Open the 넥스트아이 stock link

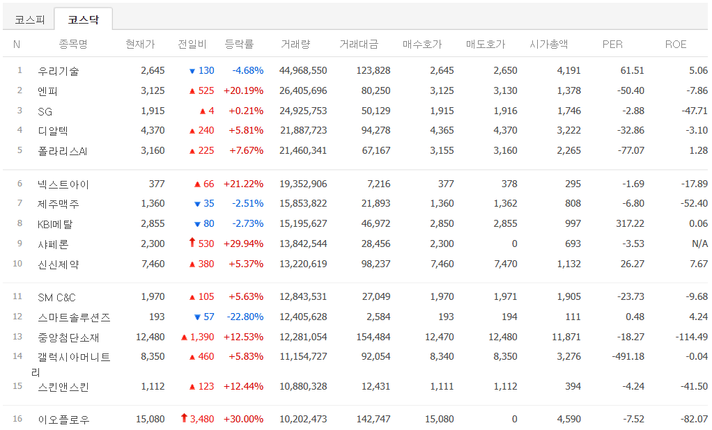(x=63, y=184)
